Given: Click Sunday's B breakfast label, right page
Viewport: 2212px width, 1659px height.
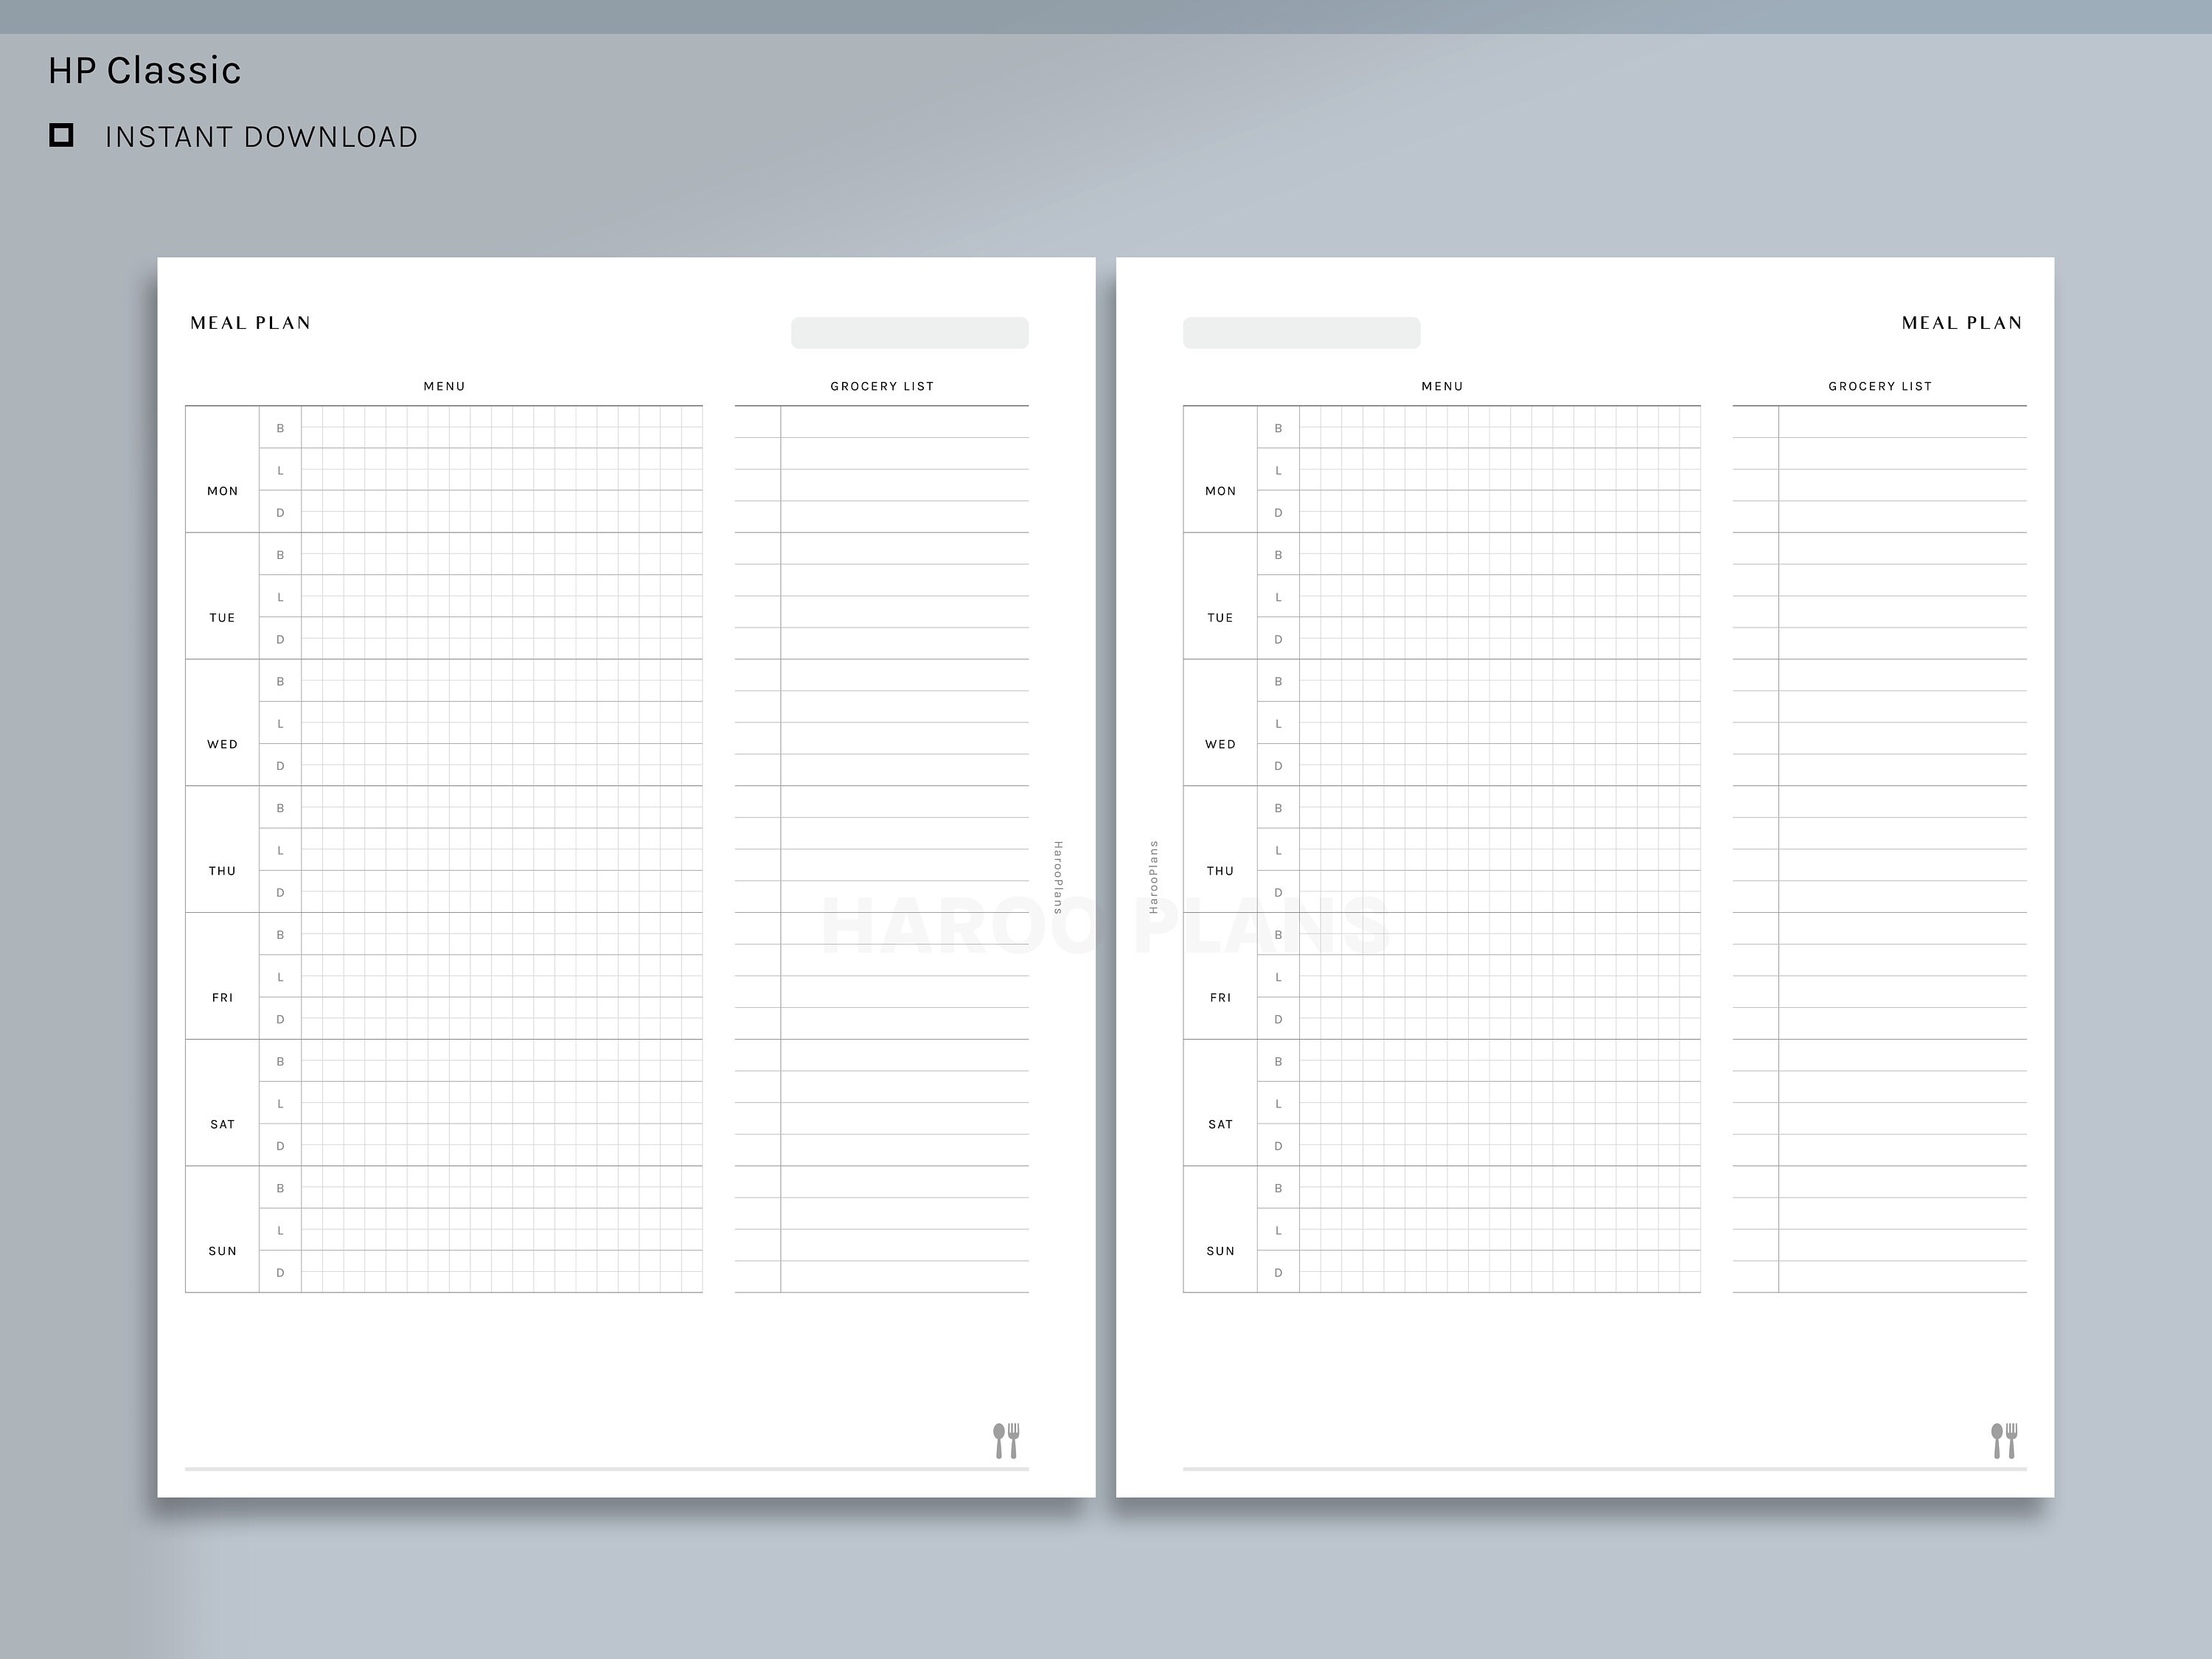Looking at the screenshot, I should tap(1278, 1188).
